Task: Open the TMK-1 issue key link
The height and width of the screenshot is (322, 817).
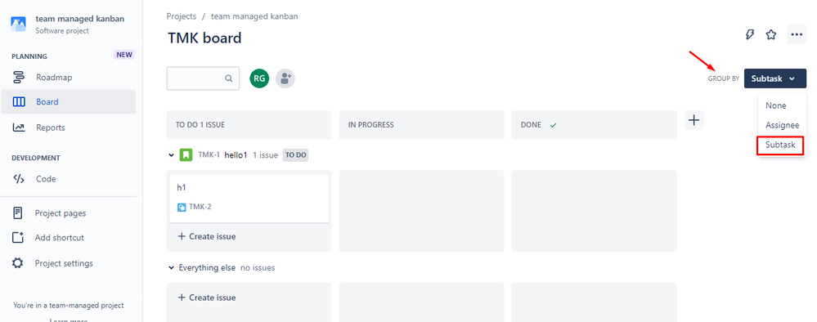Action: point(209,154)
